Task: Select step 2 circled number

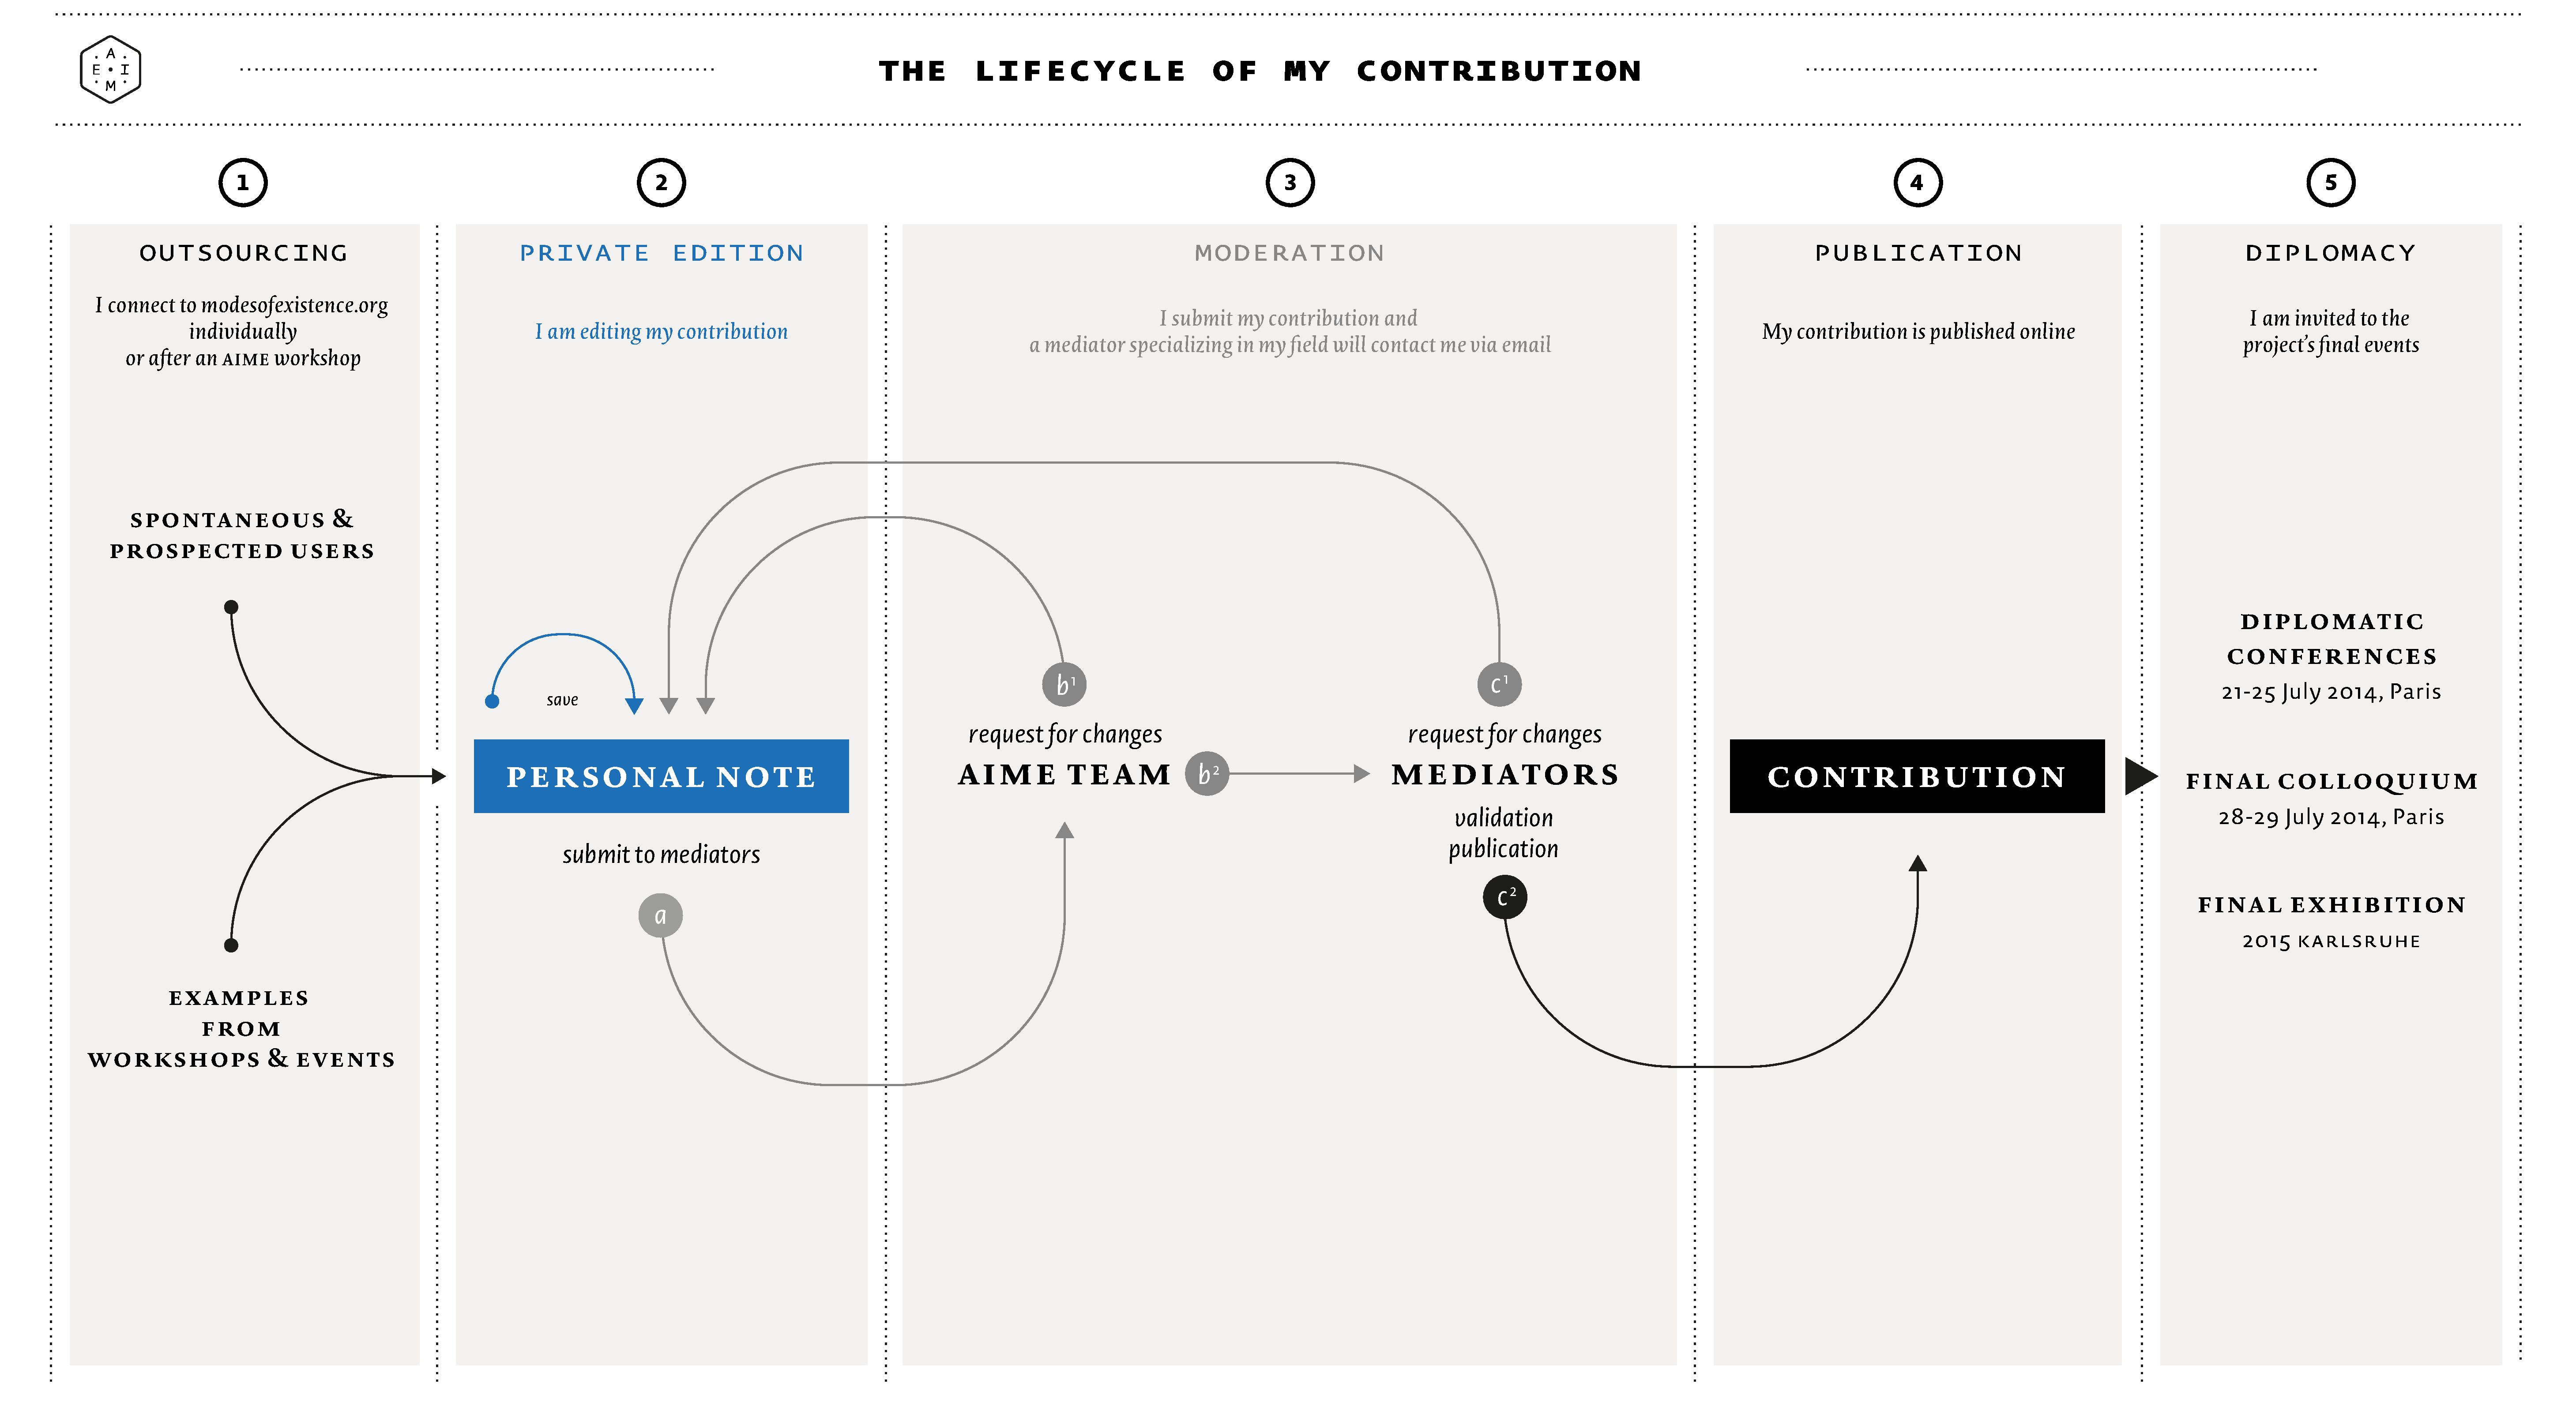Action: [661, 183]
